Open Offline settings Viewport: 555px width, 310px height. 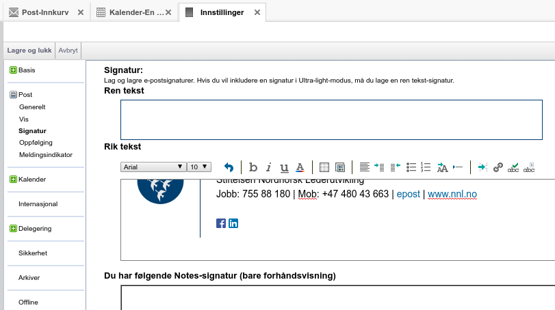click(28, 302)
